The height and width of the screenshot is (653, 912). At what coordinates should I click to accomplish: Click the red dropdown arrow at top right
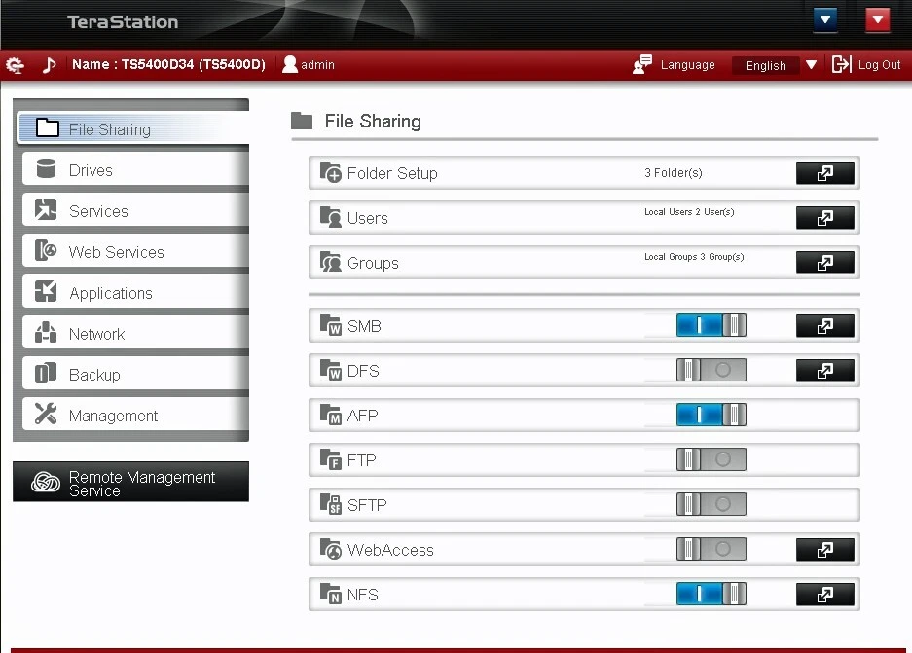(x=877, y=19)
